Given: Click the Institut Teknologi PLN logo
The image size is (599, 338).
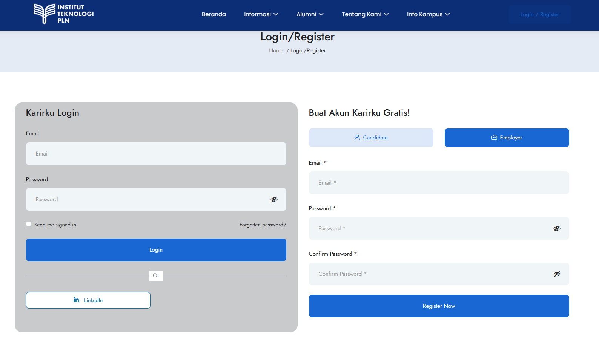Looking at the screenshot, I should [63, 14].
